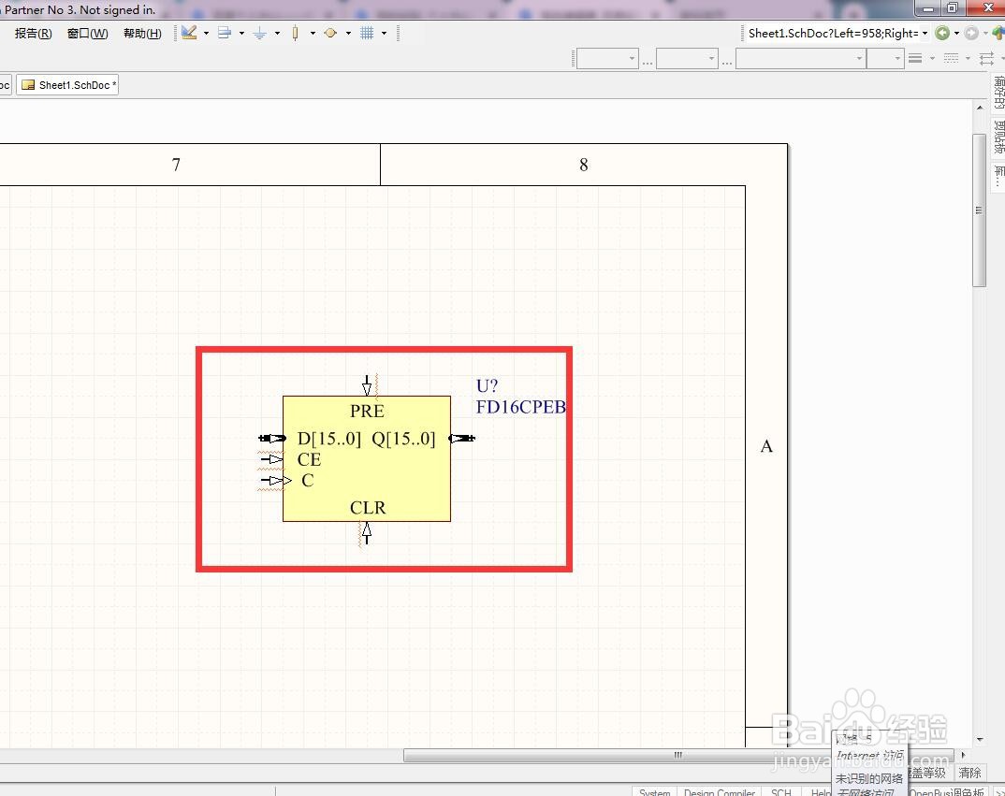This screenshot has height=796, width=1005.
Task: Click the D[15..0] input bus pin
Action: point(271,439)
